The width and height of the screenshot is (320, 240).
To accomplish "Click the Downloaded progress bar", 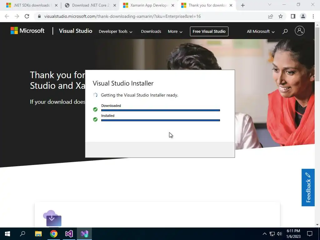I will coord(161,110).
